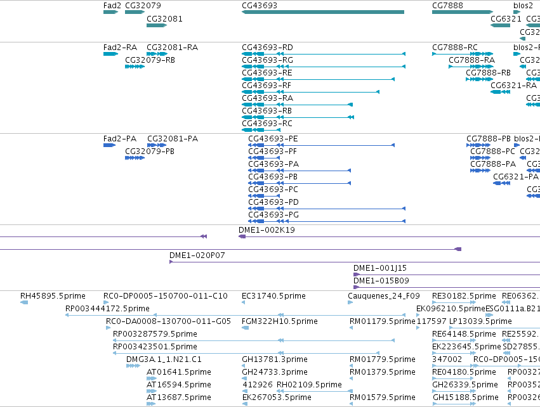The image size is (540, 407).
Task: Click the CG43693-RD transcript label
Action: 267,48
